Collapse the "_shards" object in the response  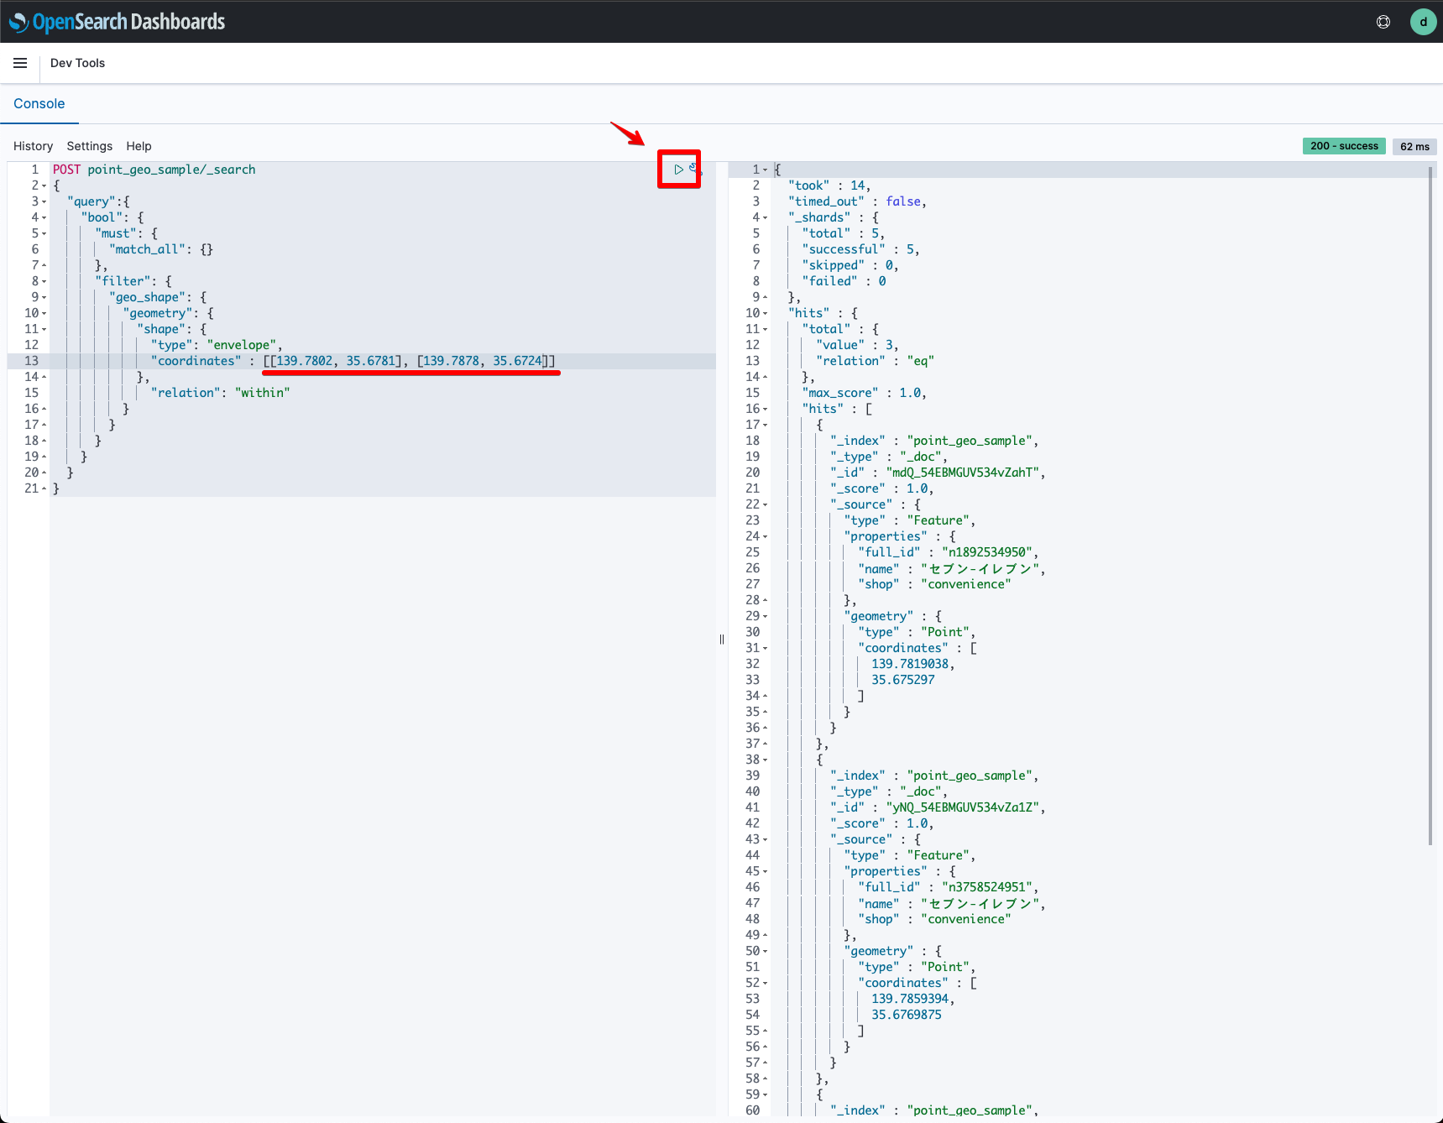[x=766, y=217]
